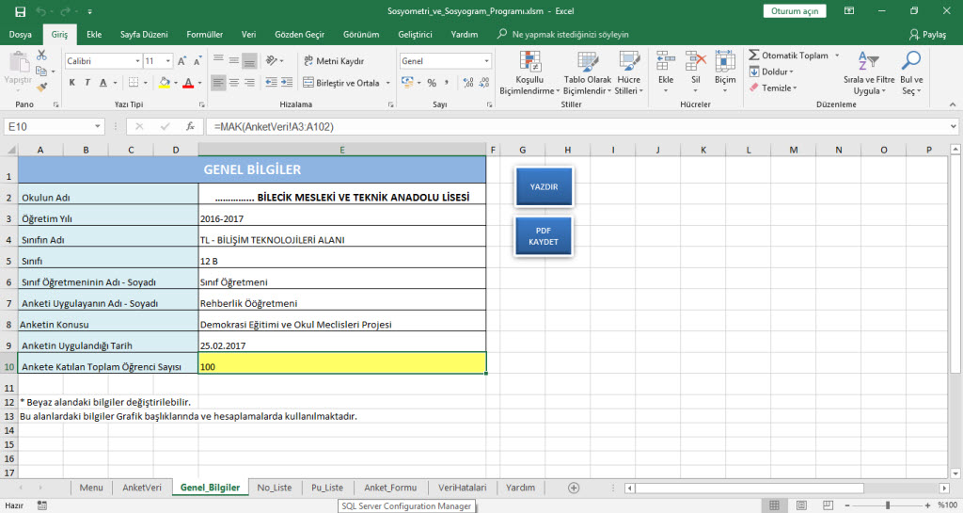The height and width of the screenshot is (513, 963).
Task: Align text to top
Action: click(218, 60)
